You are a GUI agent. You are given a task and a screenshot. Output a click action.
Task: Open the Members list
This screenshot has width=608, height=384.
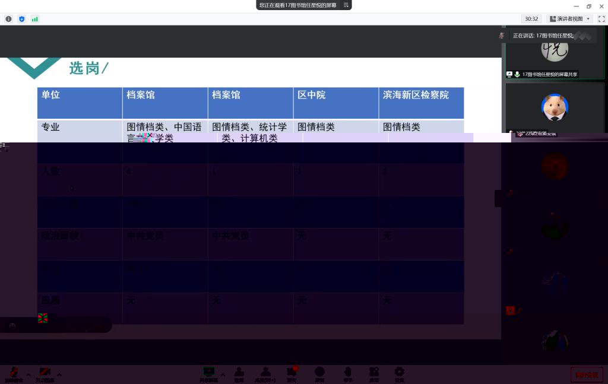[x=265, y=373]
